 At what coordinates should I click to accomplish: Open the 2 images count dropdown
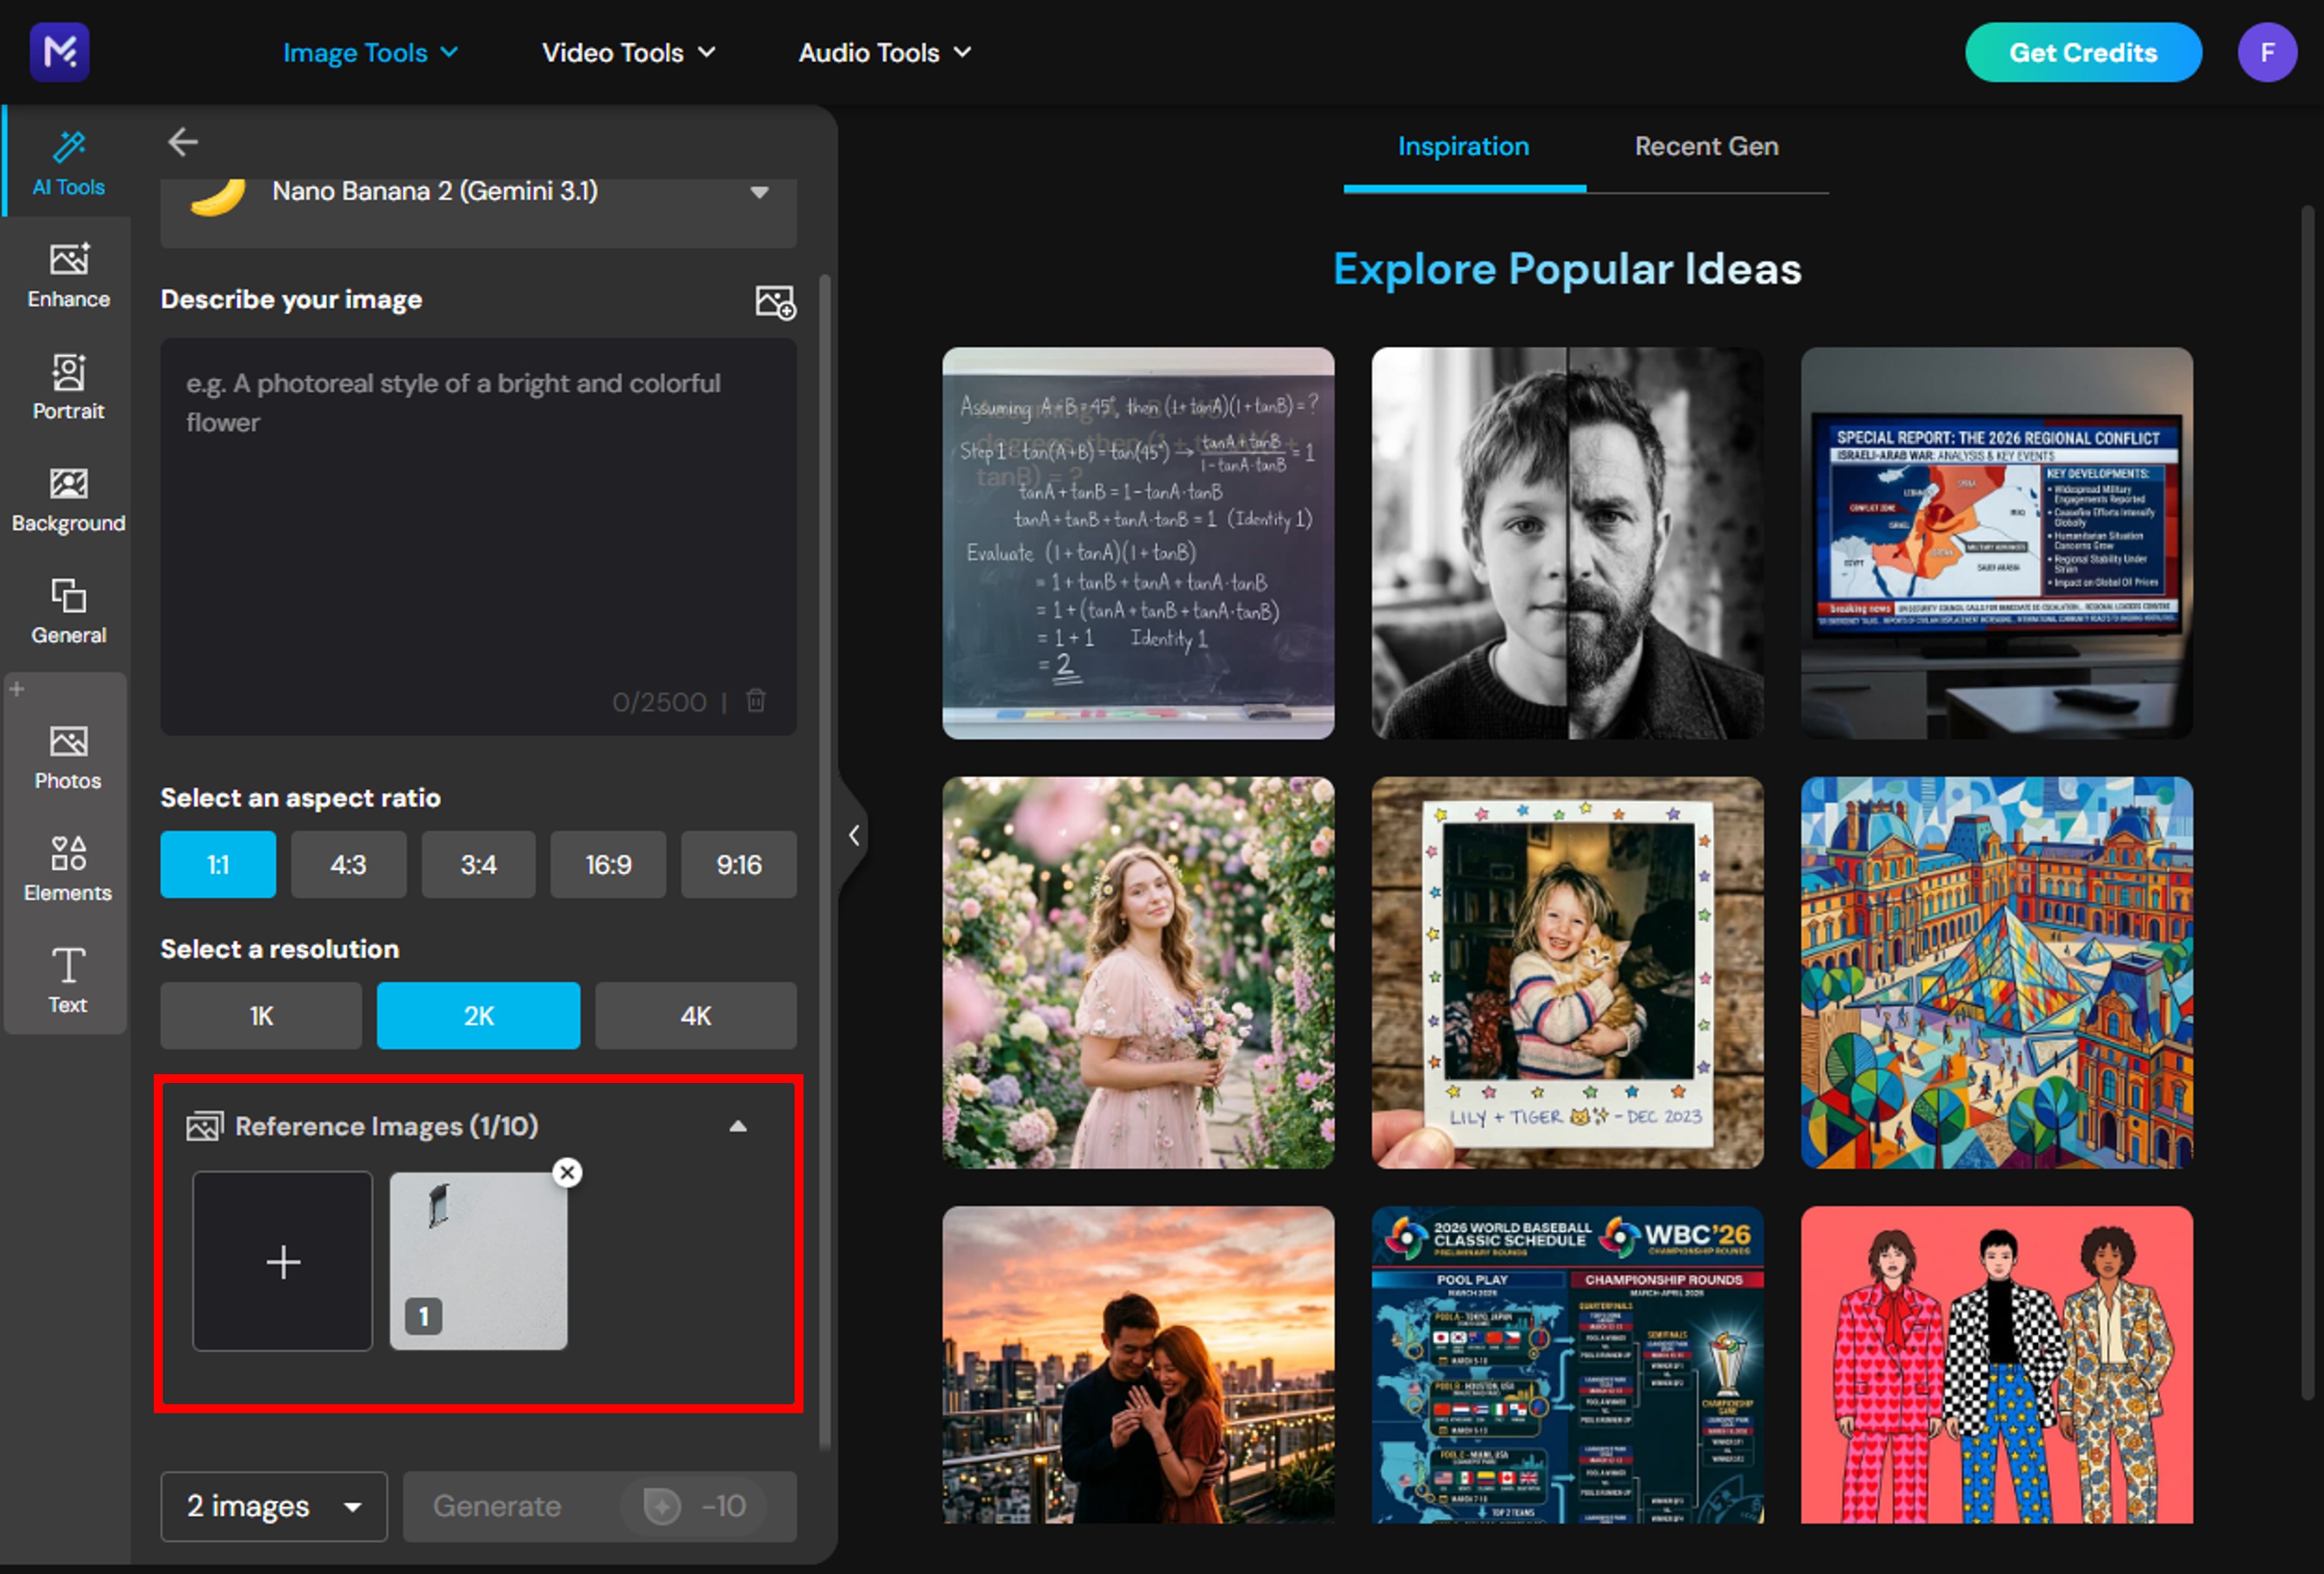(x=273, y=1506)
